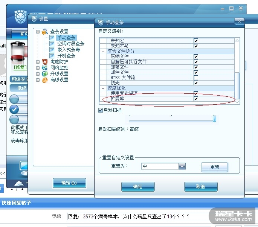
Task: Click the 高级设置 gear icon
Action: click(45, 80)
